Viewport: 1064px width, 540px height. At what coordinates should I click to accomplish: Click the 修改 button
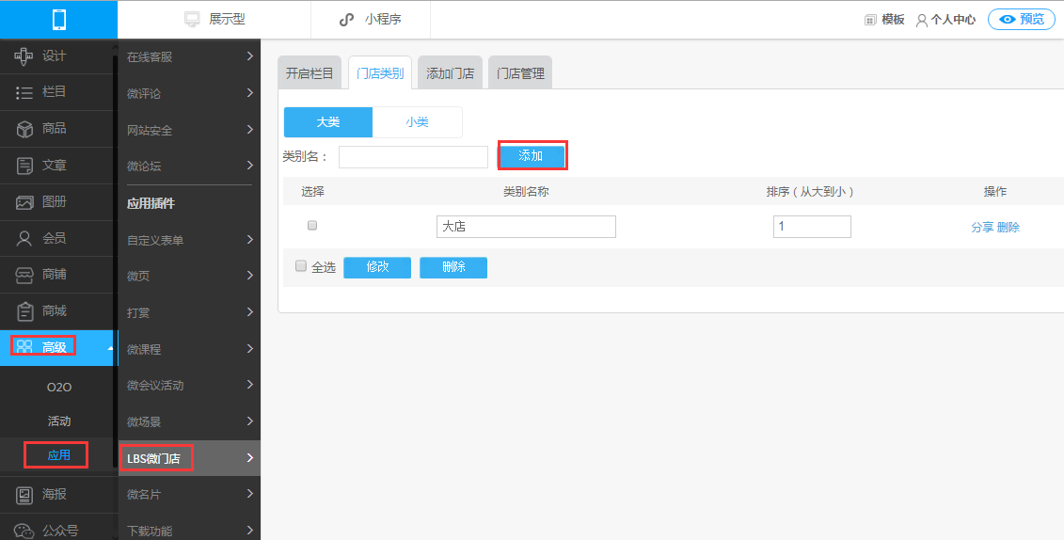pos(377,267)
